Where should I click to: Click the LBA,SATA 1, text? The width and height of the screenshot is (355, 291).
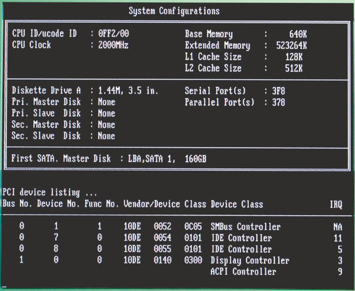coord(152,159)
